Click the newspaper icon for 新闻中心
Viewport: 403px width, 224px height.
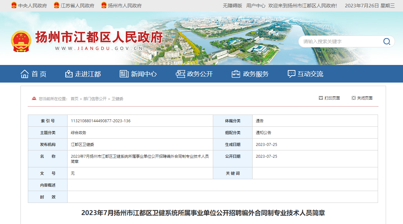coord(124,74)
